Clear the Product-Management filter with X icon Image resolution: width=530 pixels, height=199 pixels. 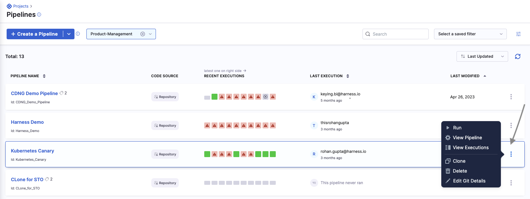pos(143,34)
